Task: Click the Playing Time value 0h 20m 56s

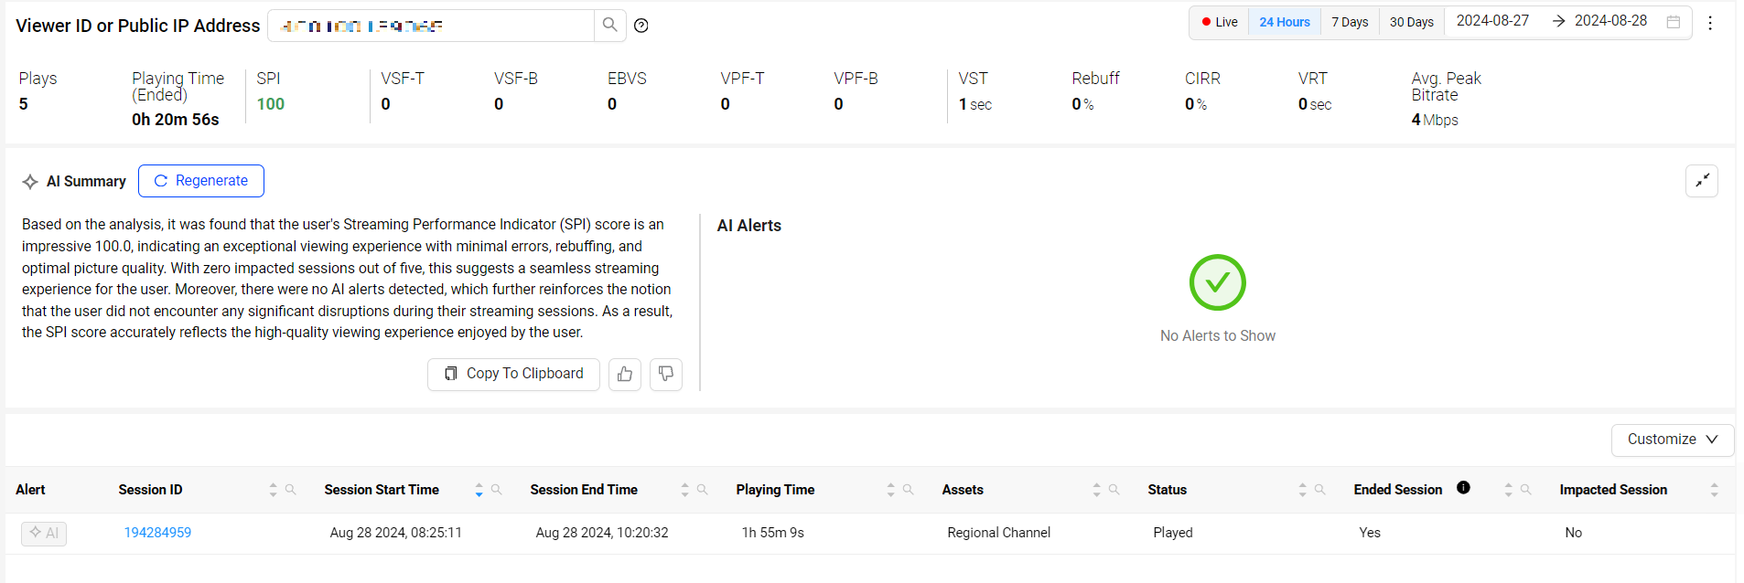Action: [176, 120]
